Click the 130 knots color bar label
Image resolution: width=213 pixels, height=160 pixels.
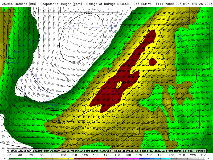click(96, 155)
